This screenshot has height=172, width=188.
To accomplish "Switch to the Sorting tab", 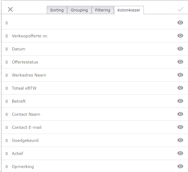I will [57, 10].
